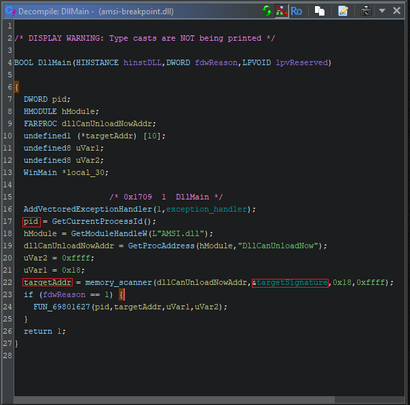Click the opening brace on line 6
Image resolution: width=410 pixels, height=405 pixels.
pos(16,87)
